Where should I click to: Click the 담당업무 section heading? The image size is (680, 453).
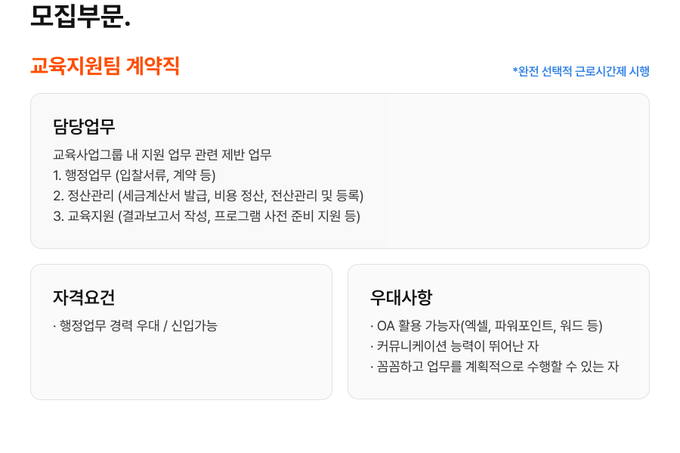pyautogui.click(x=84, y=126)
